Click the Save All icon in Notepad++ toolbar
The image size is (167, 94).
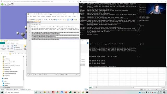click(34, 20)
